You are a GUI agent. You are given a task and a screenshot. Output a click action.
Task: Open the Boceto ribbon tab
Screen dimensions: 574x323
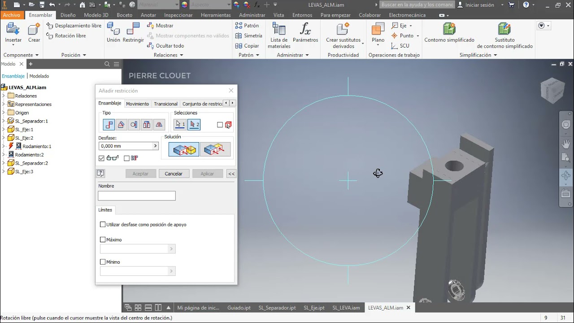(x=124, y=15)
